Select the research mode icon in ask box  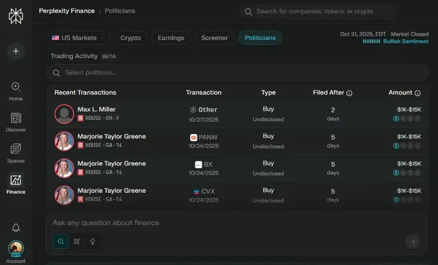click(x=77, y=241)
